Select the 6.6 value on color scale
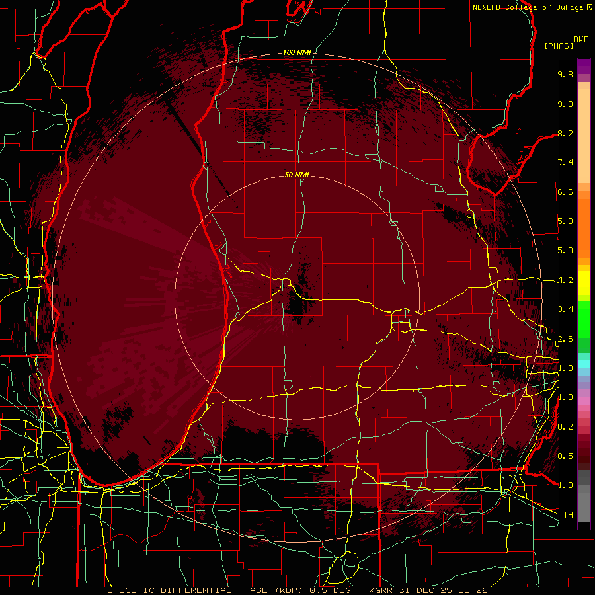The height and width of the screenshot is (595, 595). 565,192
